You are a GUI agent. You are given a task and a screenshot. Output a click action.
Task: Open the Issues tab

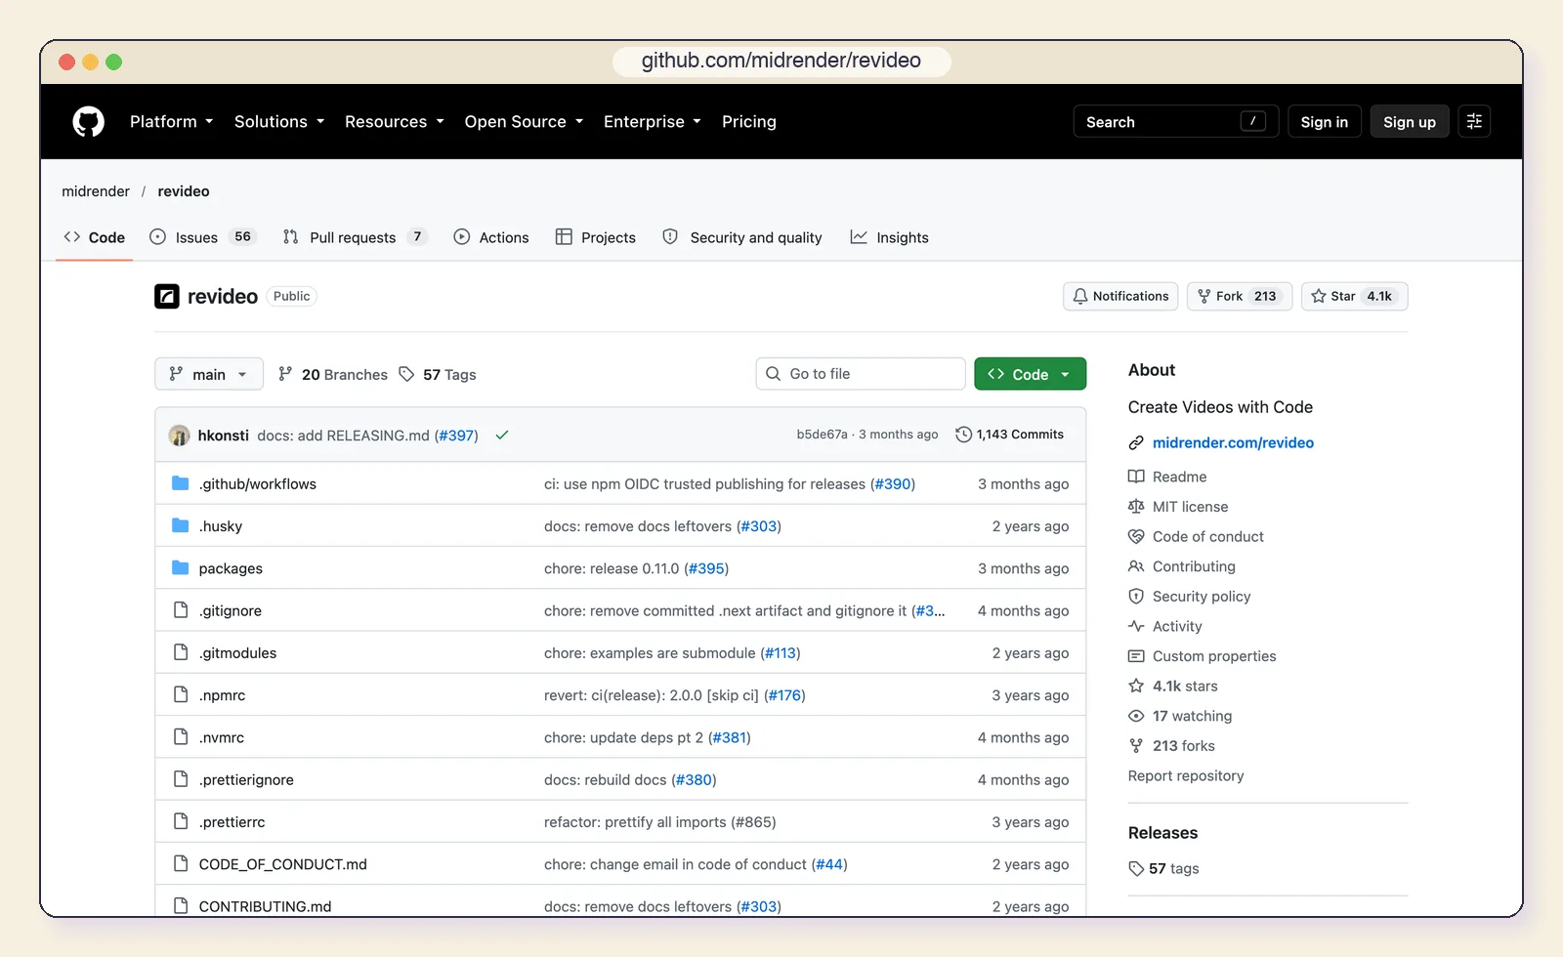pos(202,237)
